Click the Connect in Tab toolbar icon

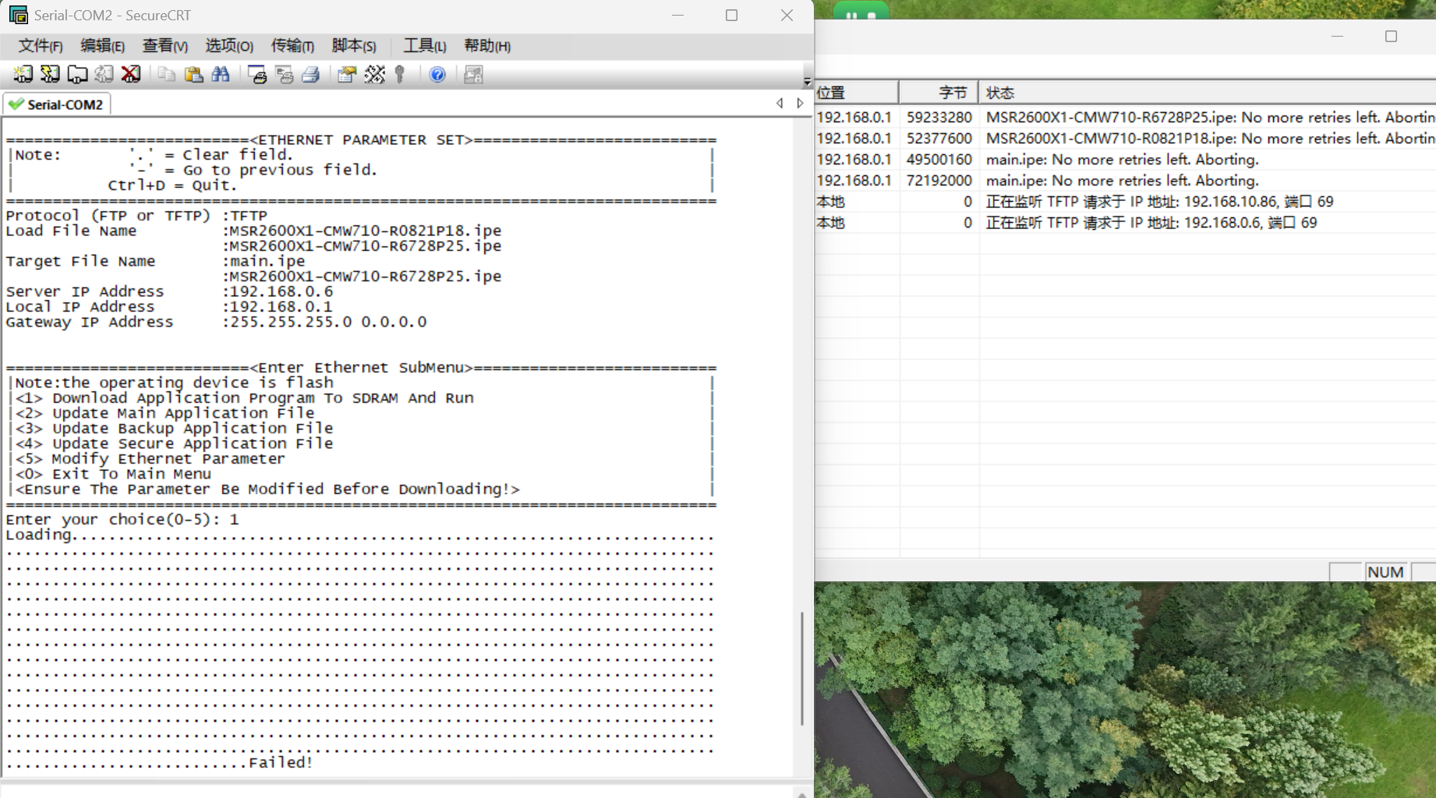point(77,75)
